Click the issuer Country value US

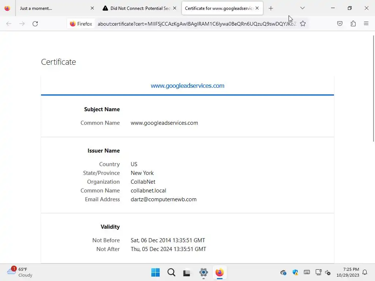coord(134,164)
